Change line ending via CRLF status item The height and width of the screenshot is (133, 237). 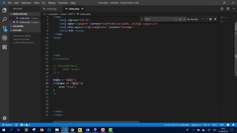tap(214, 125)
